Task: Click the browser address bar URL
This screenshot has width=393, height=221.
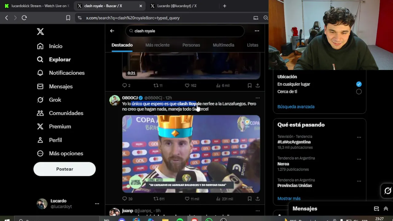Action: point(133,18)
